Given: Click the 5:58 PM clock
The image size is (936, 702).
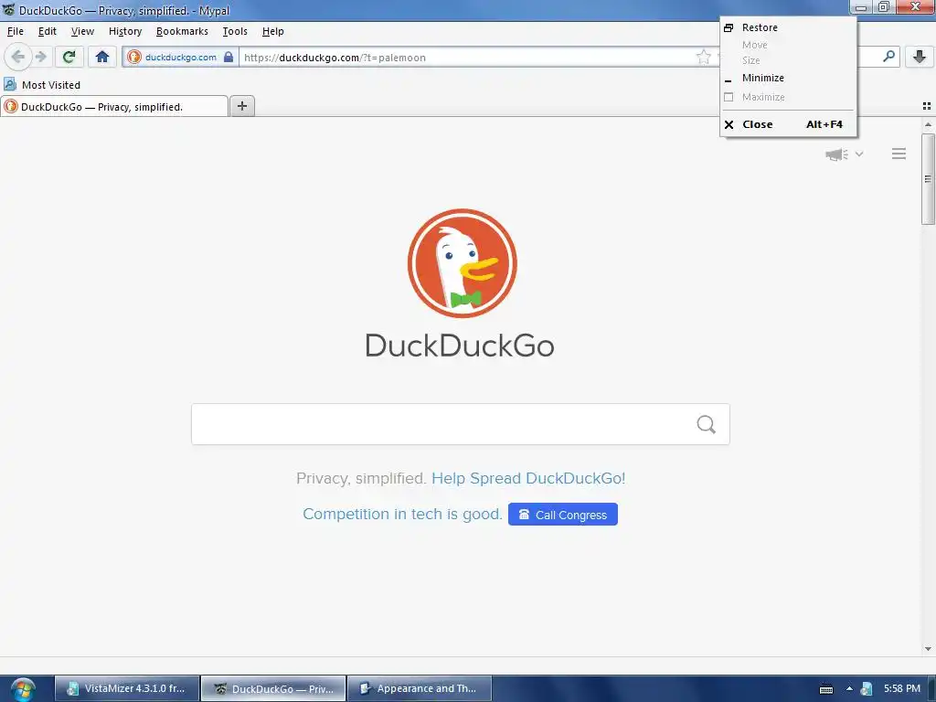Looking at the screenshot, I should coord(902,688).
